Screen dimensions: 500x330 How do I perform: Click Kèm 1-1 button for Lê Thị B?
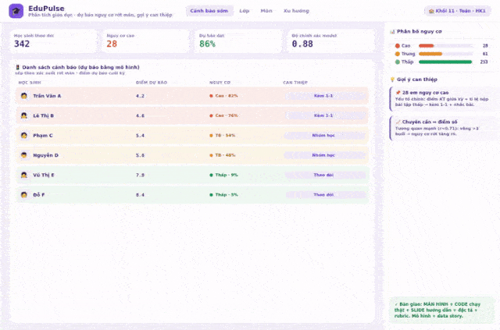[323, 115]
